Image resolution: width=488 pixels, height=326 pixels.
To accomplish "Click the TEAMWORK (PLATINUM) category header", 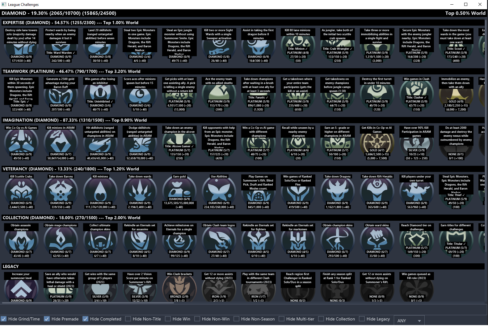I will pyautogui.click(x=243, y=71).
